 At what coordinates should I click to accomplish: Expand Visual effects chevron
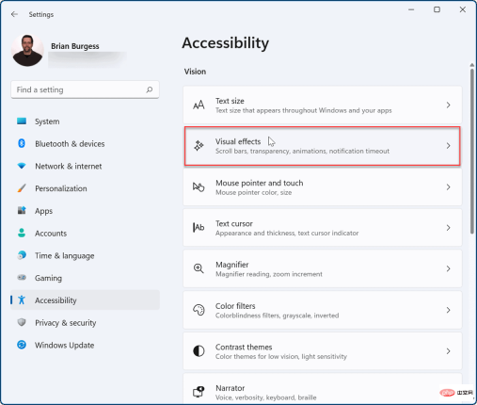click(448, 146)
